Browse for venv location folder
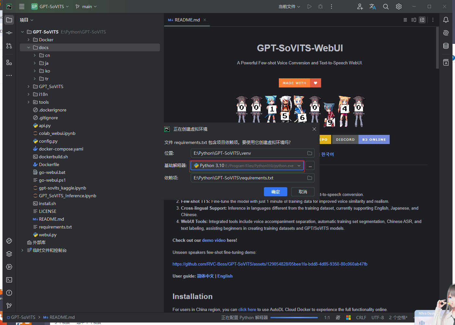 pyautogui.click(x=310, y=153)
